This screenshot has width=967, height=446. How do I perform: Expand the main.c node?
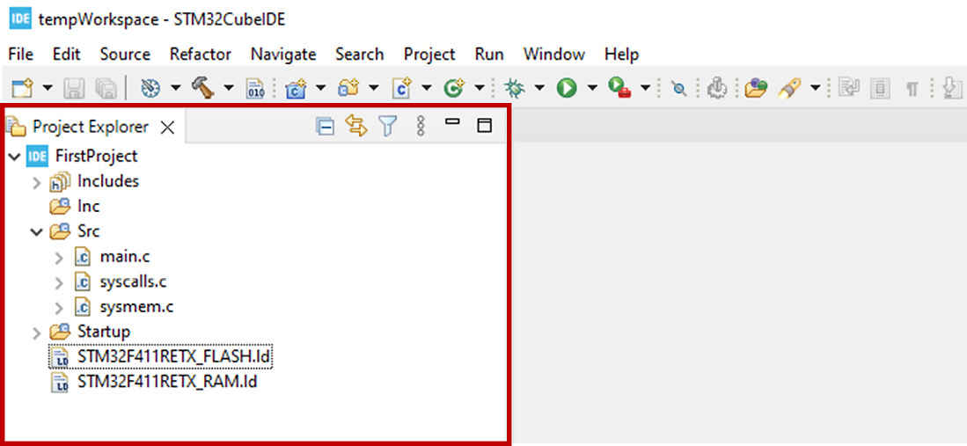pos(59,258)
